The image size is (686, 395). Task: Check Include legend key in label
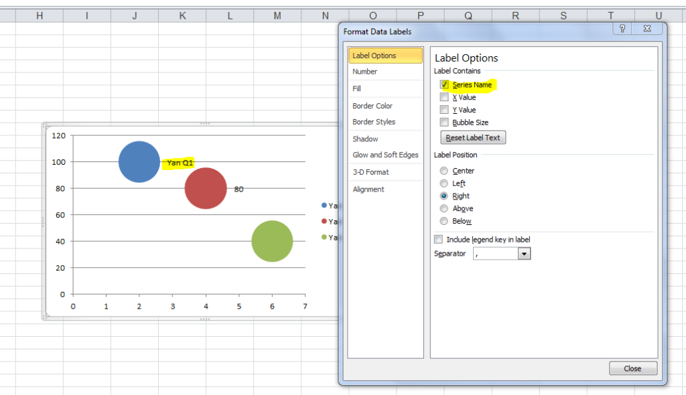(438, 239)
